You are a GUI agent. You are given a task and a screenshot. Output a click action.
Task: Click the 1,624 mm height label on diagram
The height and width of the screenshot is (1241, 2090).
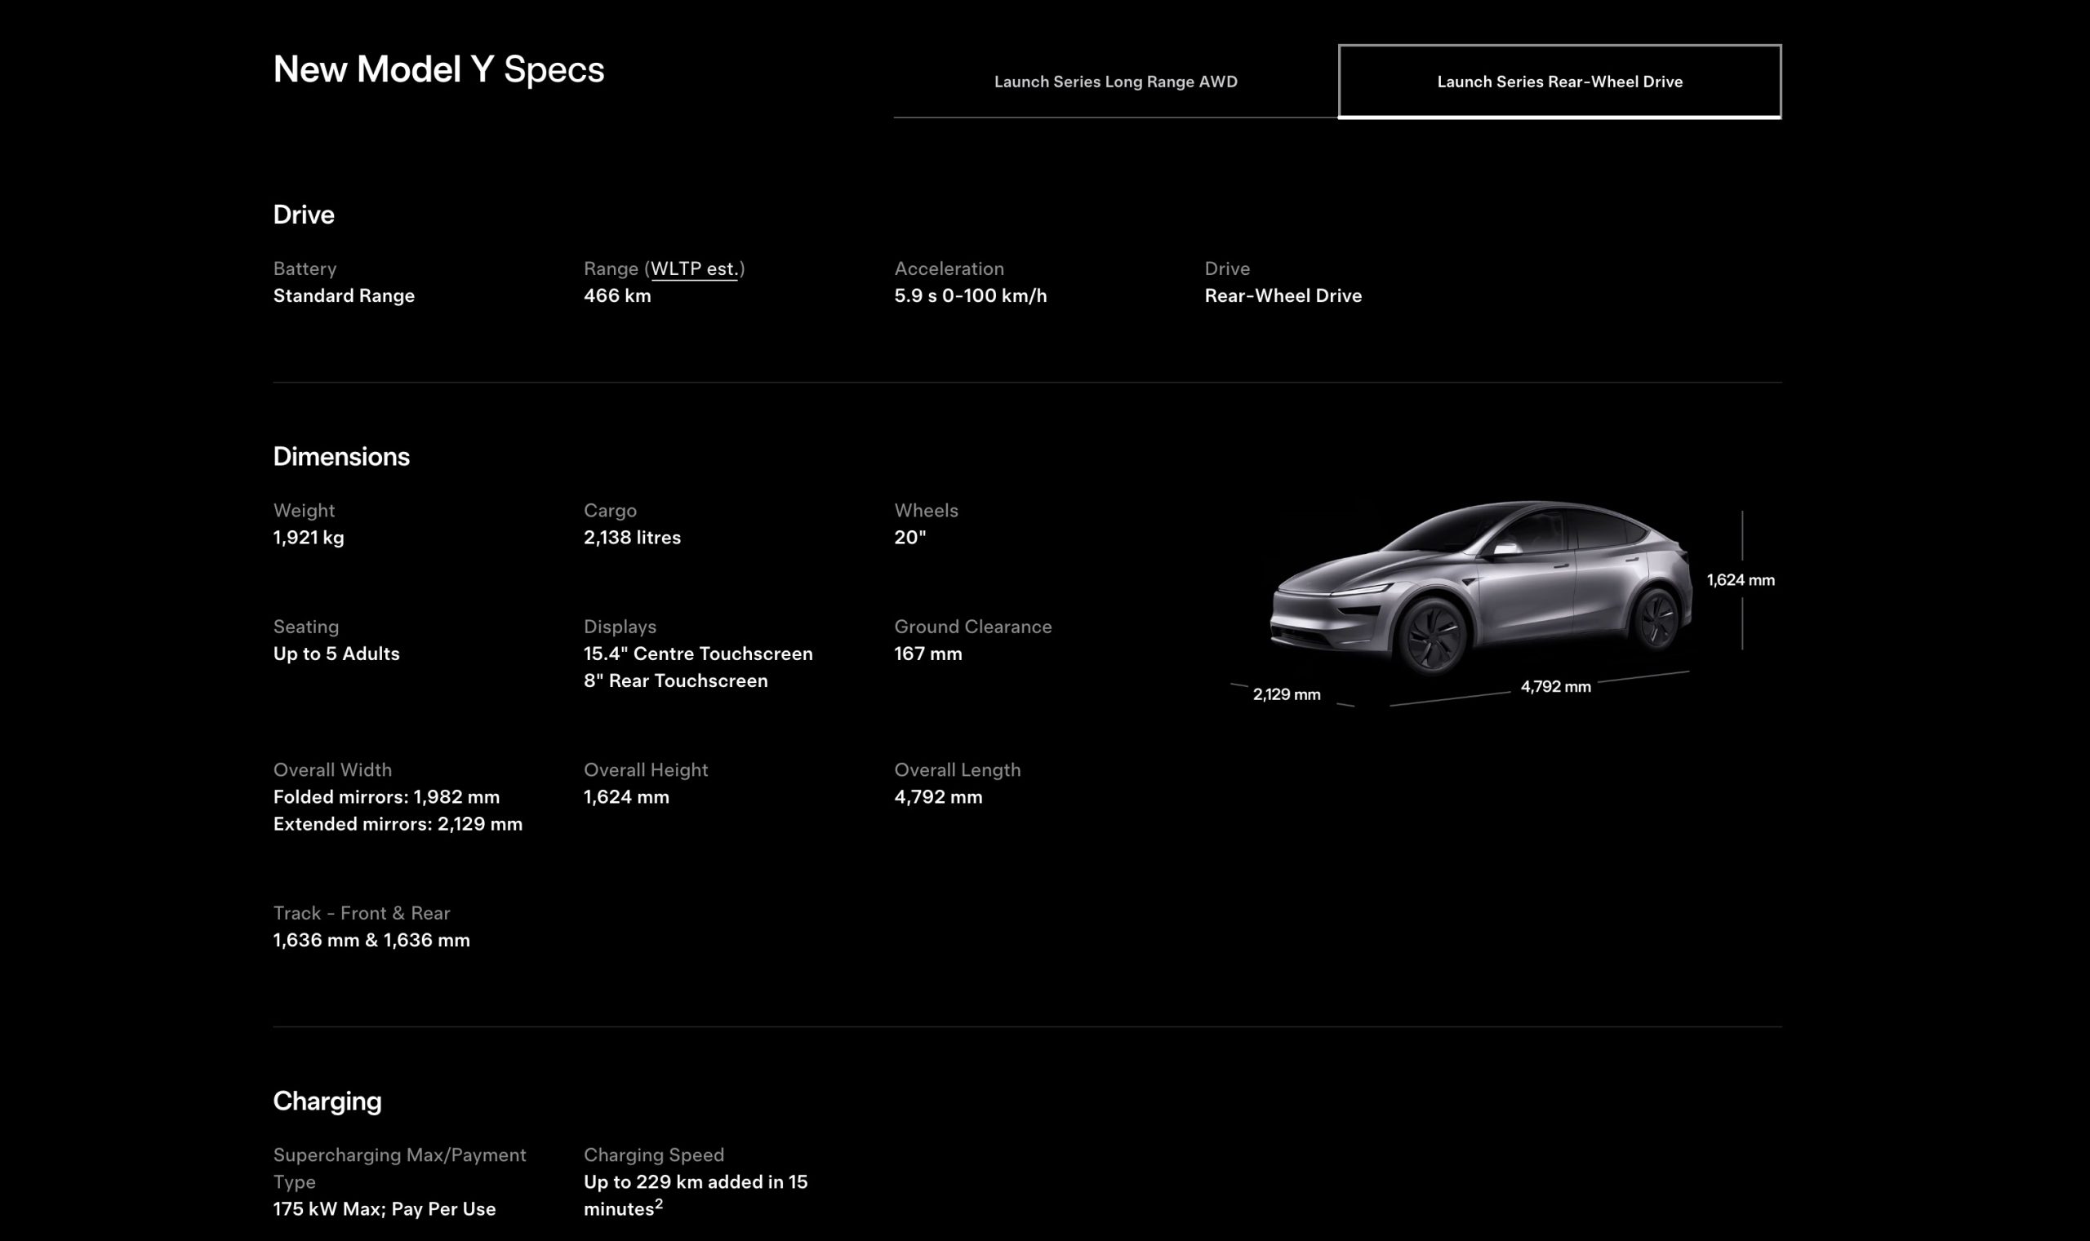point(1740,579)
